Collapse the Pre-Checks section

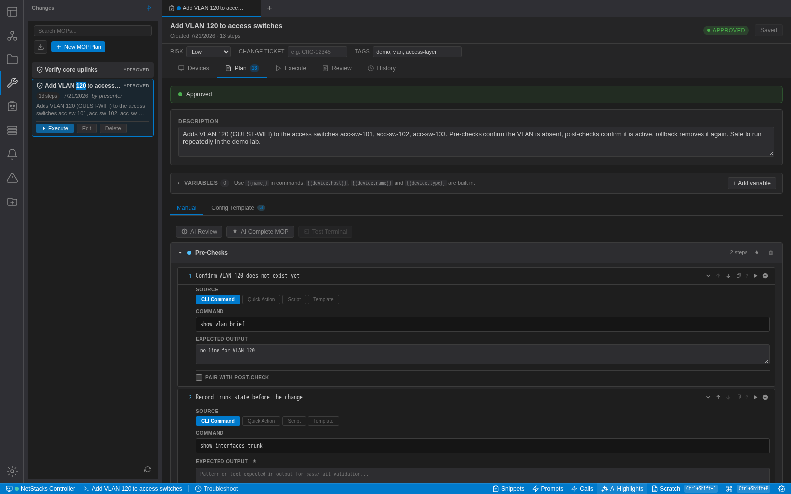tap(180, 253)
